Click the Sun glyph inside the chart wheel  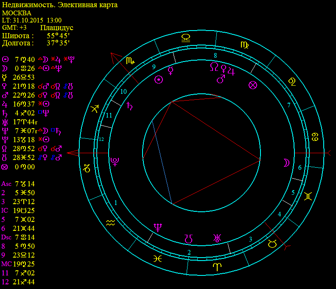point(159,80)
